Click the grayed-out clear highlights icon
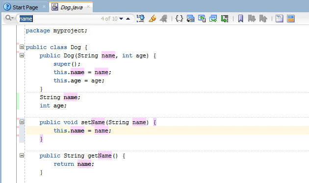This screenshot has width=309, height=183. tap(163, 19)
